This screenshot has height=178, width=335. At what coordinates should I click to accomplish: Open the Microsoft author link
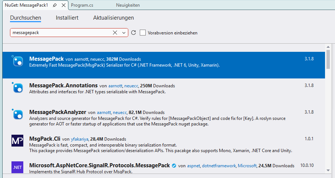coord(247,166)
